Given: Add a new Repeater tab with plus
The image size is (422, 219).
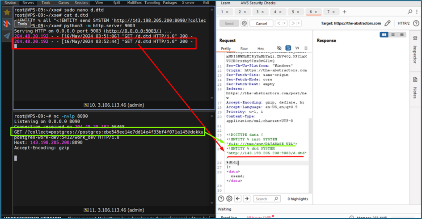Looking at the screenshot, I should (345, 12).
